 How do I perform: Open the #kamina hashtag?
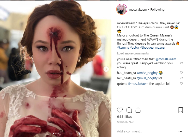point(123,48)
